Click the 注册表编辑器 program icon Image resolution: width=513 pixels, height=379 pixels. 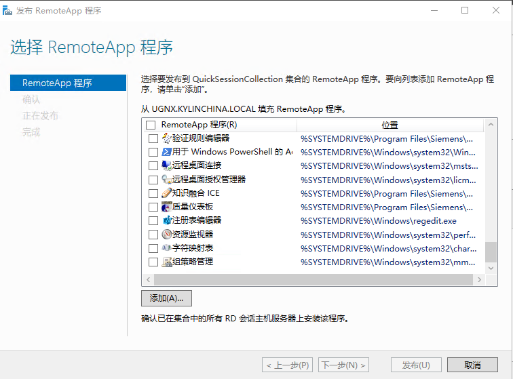pos(166,220)
